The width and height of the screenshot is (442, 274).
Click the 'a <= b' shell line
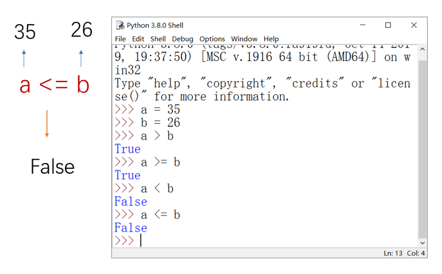click(x=147, y=215)
